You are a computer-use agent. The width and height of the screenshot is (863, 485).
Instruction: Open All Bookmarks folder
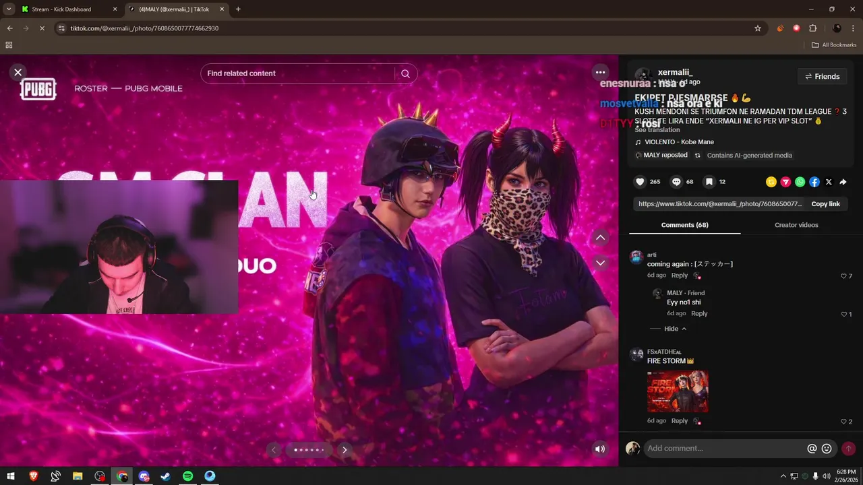(833, 45)
